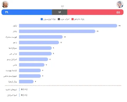Screen dimensions: 127x102
Task: Click the اسرائیل بیتنو bar with ۸ seats
Action: pos(34,59)
